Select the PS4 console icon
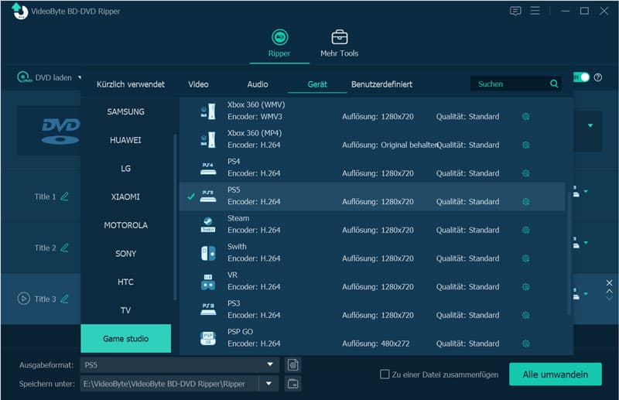The width and height of the screenshot is (619, 400). pos(208,168)
